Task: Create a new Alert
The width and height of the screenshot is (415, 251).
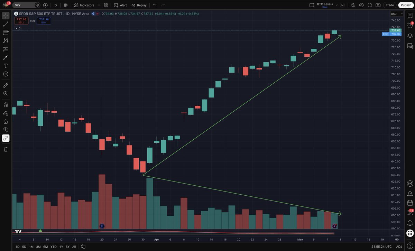Action: [x=120, y=5]
